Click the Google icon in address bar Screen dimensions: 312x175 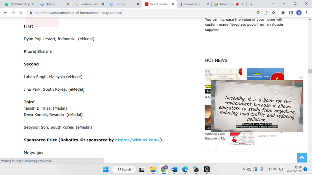coord(258,13)
